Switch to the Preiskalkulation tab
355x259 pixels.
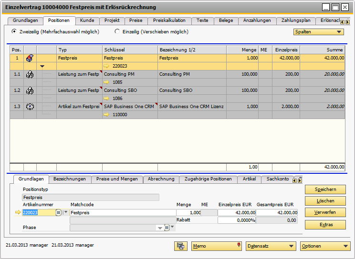(169, 20)
